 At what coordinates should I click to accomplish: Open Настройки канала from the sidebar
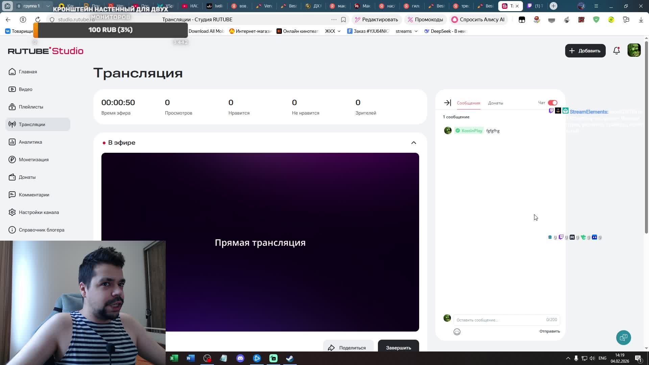[x=38, y=212]
